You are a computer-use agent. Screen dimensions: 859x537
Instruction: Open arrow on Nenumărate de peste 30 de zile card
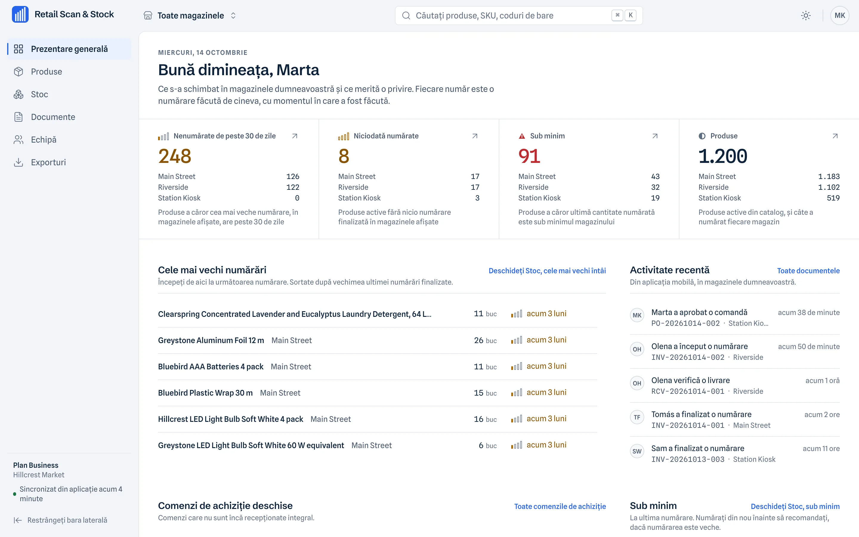(x=295, y=136)
